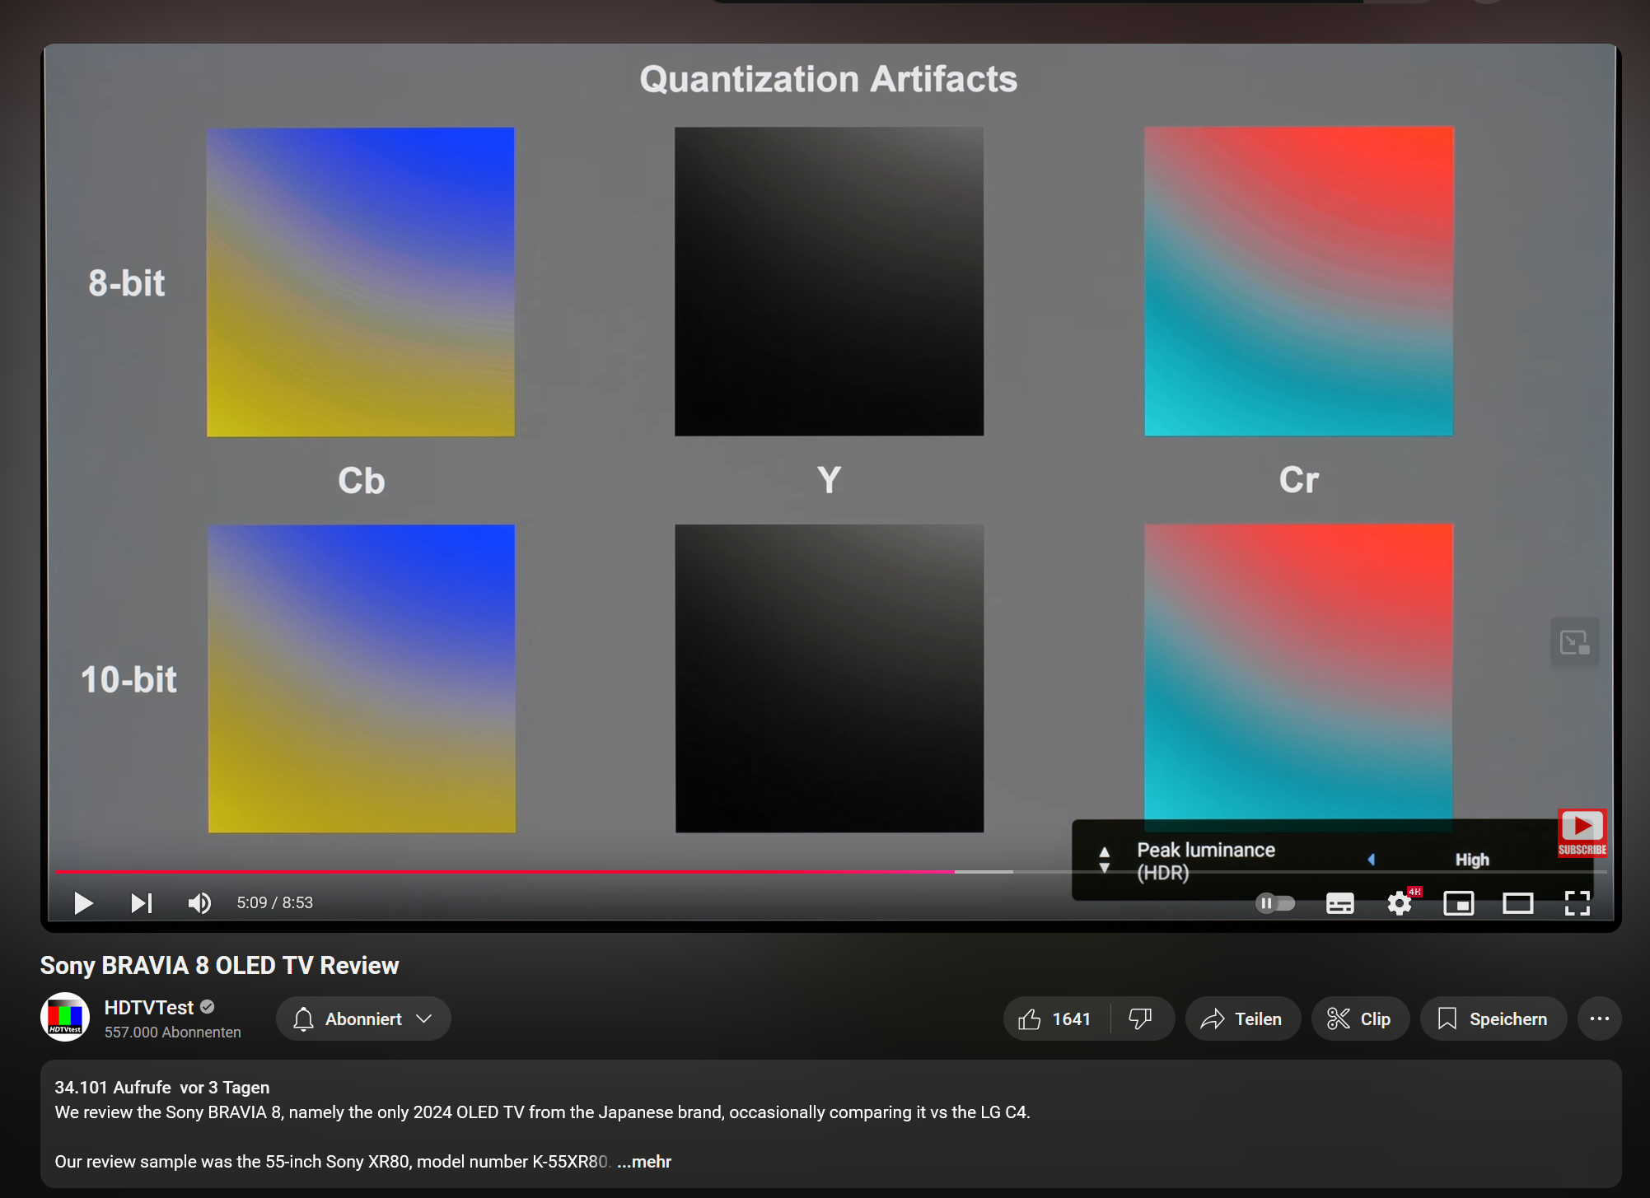Open more actions menu

tap(1599, 1019)
